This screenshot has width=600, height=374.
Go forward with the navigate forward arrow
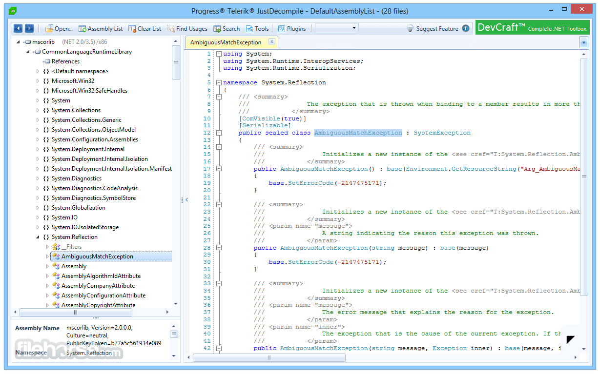click(29, 29)
